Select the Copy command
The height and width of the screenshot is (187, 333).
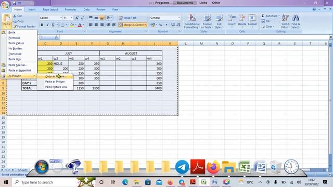pos(19,21)
